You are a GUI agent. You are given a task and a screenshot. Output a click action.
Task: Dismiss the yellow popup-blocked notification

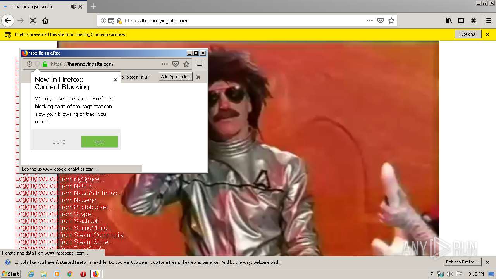click(x=487, y=34)
